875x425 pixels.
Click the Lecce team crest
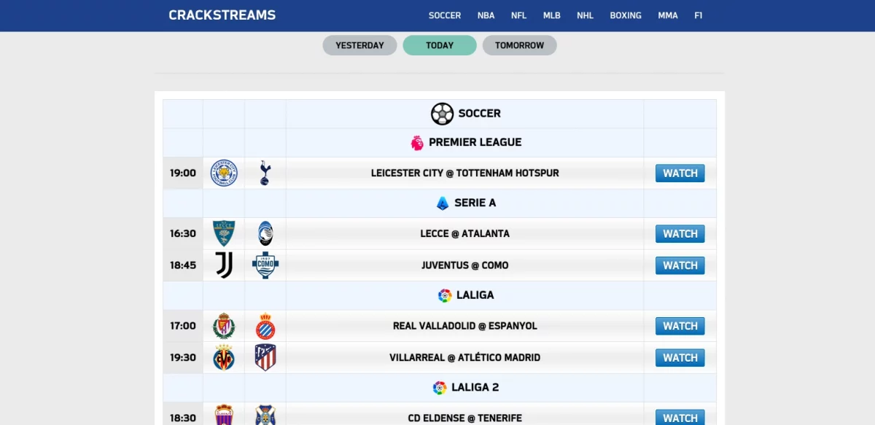(224, 234)
